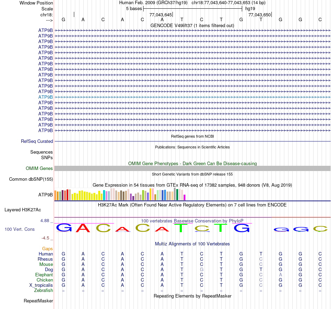Select the Elephant alignment row label

[x=44, y=275]
